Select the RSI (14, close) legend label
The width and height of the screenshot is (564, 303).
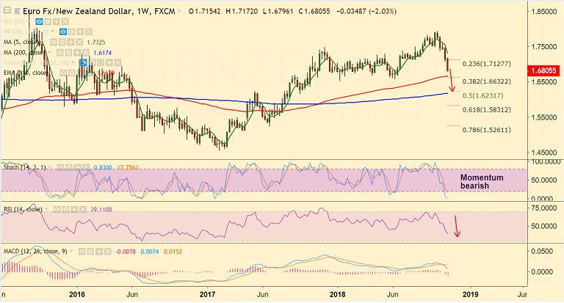(23, 209)
